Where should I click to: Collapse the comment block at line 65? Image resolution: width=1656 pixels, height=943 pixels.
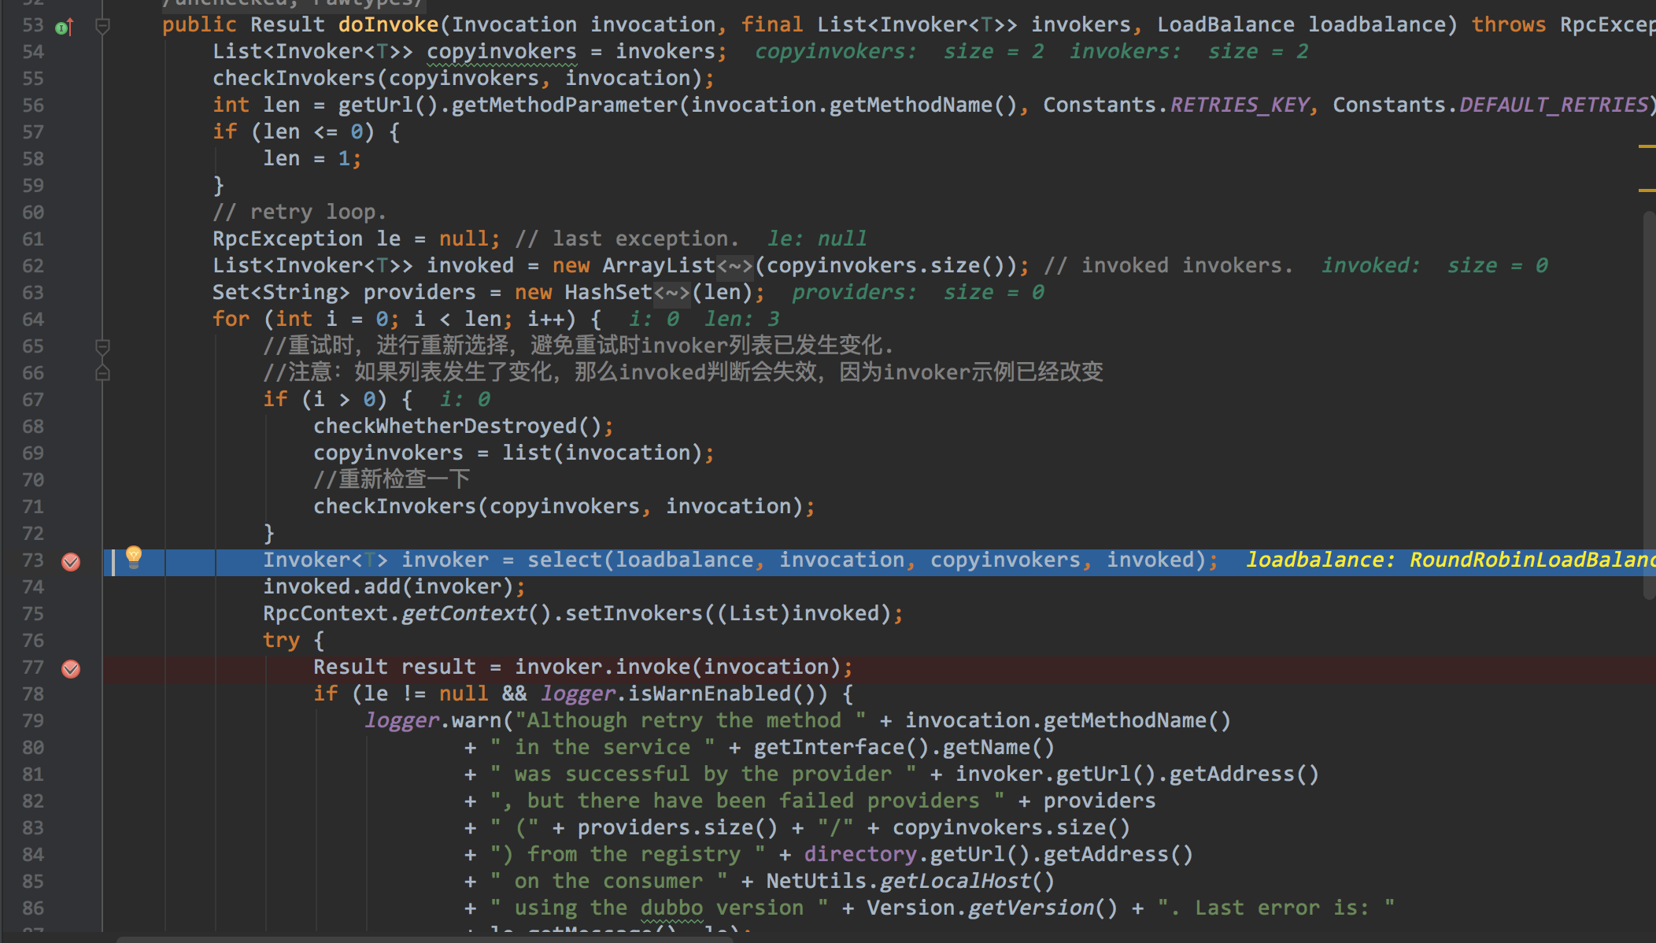(102, 346)
